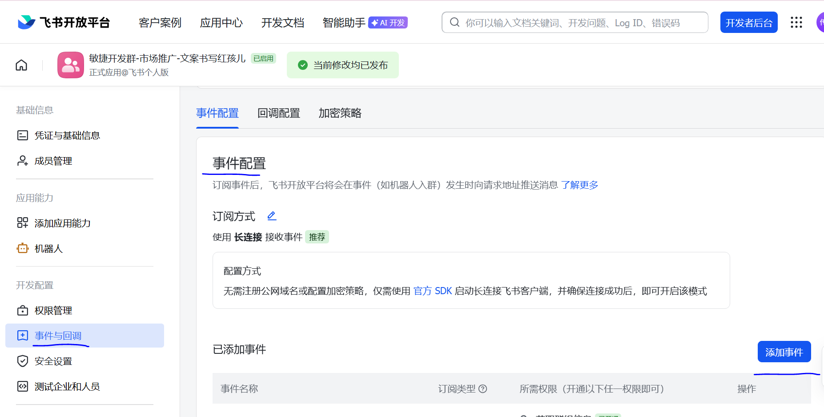Click the 已启用 status tag
The image size is (824, 417).
click(x=264, y=58)
